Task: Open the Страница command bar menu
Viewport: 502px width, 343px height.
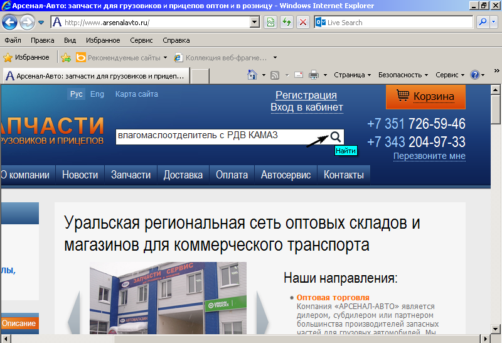Action: tap(352, 75)
